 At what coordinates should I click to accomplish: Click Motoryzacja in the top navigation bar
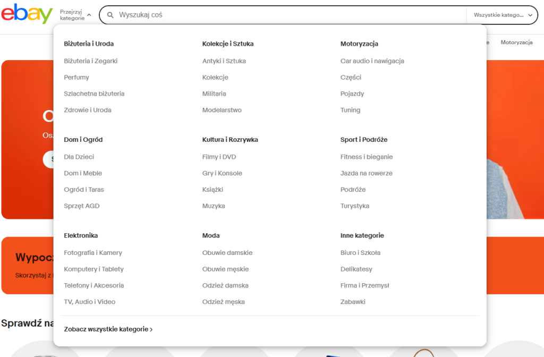[x=516, y=42]
